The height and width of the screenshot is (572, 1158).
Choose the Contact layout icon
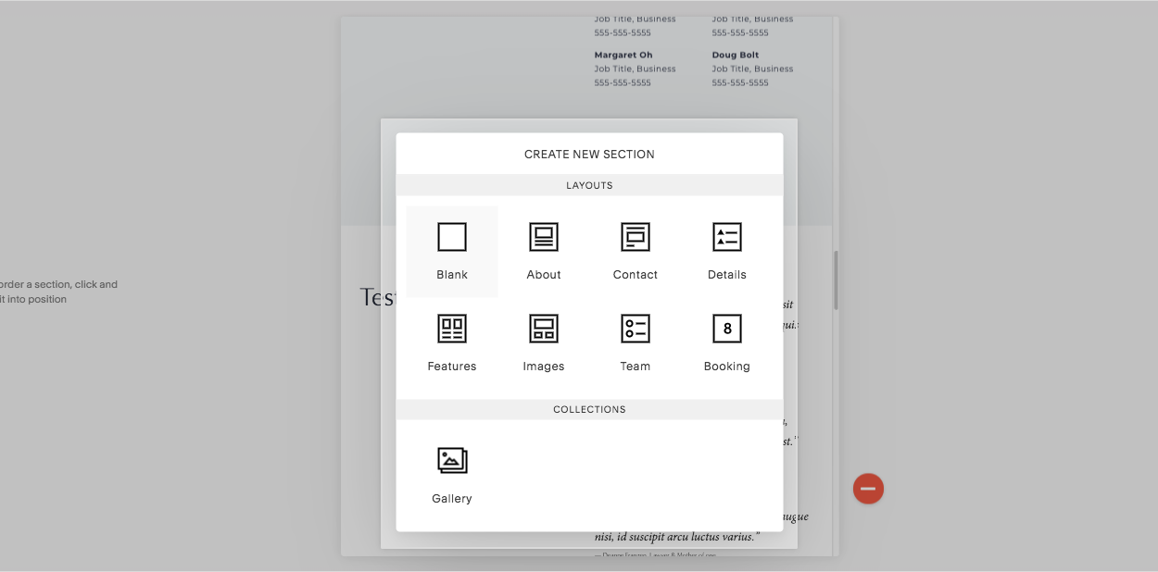635,237
